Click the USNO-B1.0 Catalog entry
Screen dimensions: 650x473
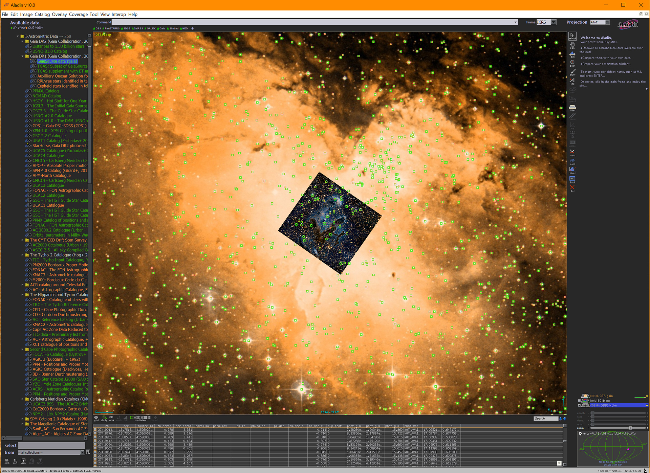tap(50, 51)
